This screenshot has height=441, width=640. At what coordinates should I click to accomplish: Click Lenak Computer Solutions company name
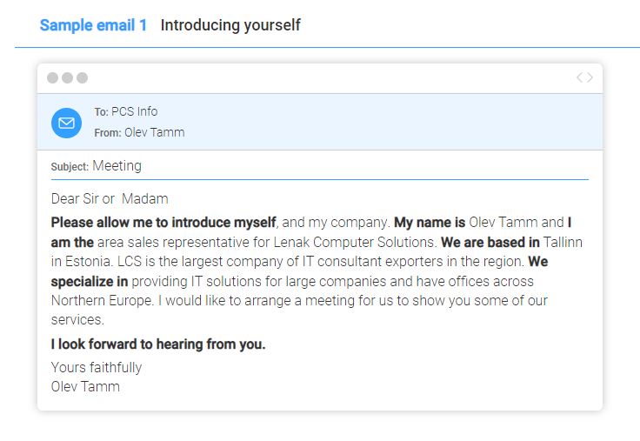(x=354, y=242)
